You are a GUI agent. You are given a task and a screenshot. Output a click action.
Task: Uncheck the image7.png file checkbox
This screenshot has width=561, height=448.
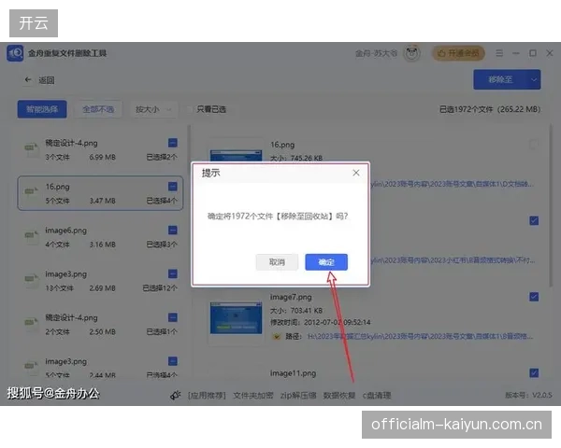coord(534,297)
